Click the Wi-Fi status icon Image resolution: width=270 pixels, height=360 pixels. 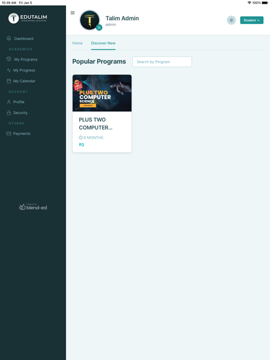pos(249,3)
